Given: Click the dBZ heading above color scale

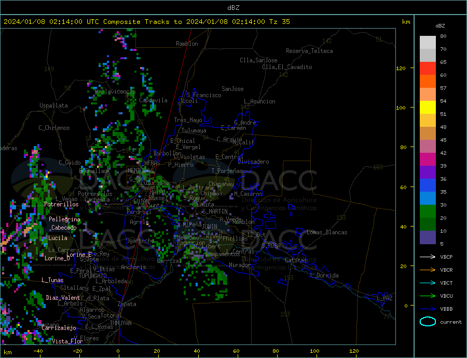Looking at the screenshot, I should (x=440, y=26).
